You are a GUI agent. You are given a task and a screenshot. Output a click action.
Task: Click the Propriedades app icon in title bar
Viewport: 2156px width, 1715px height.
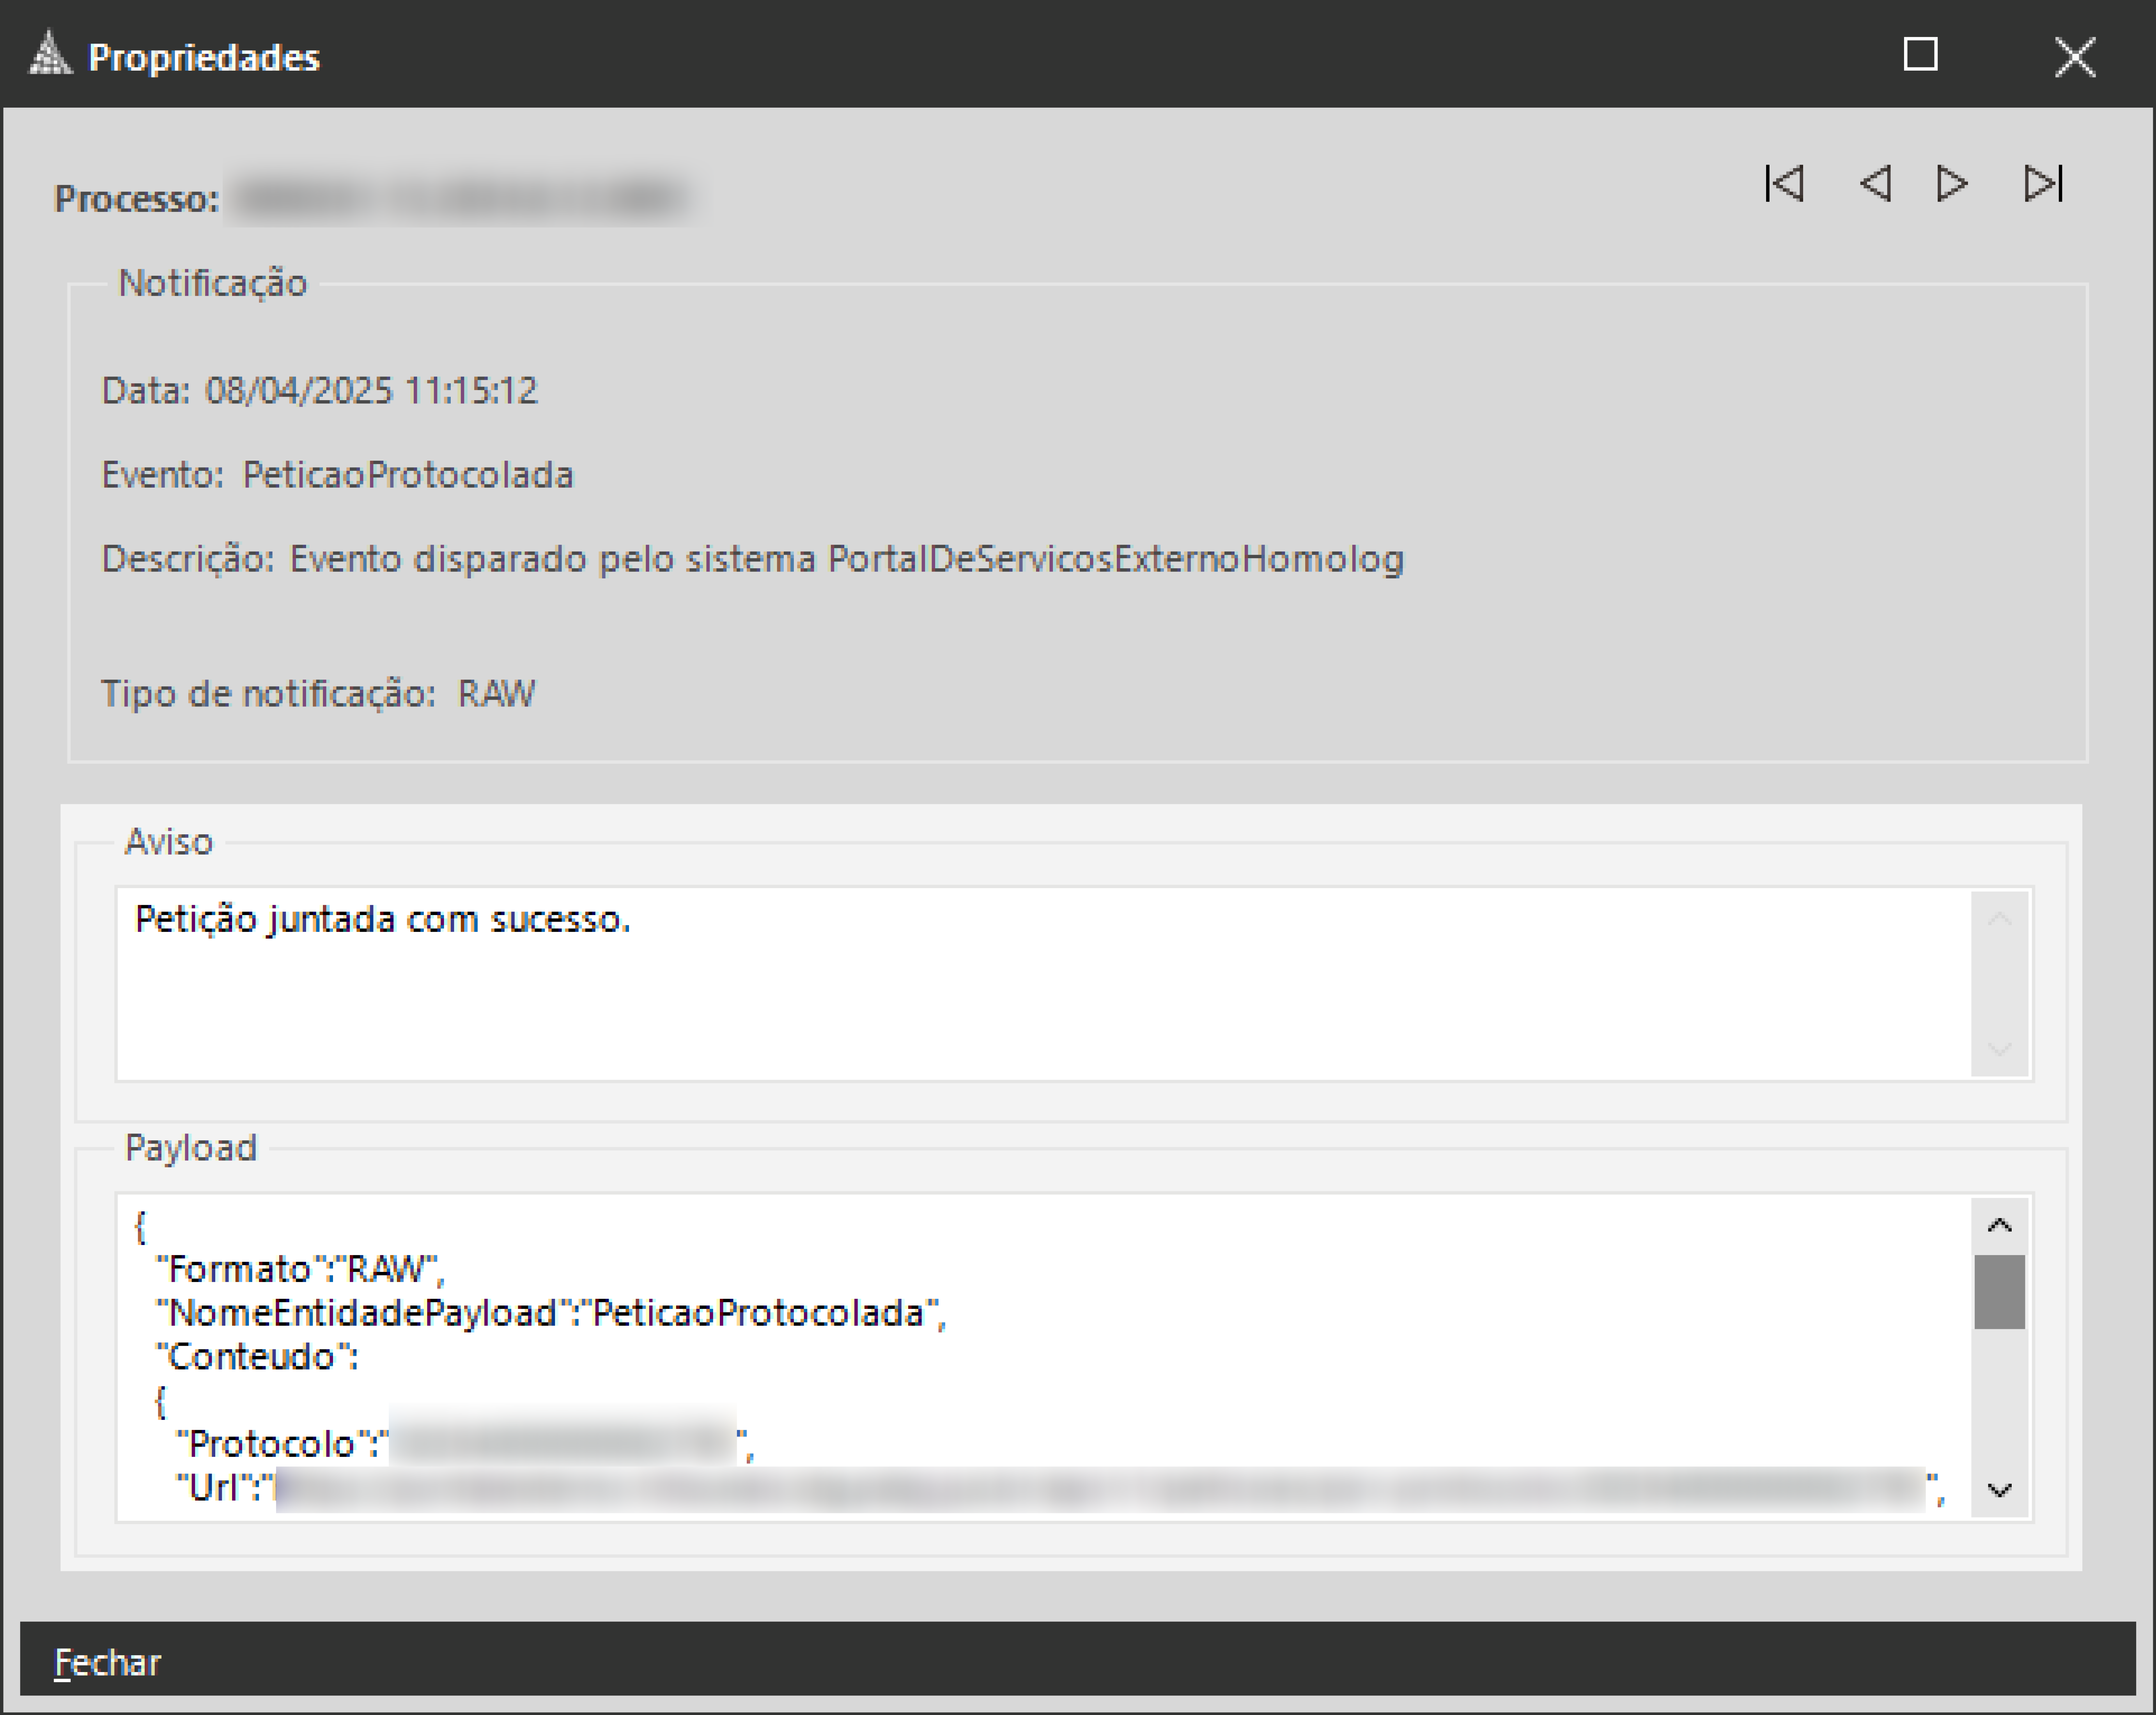50,54
